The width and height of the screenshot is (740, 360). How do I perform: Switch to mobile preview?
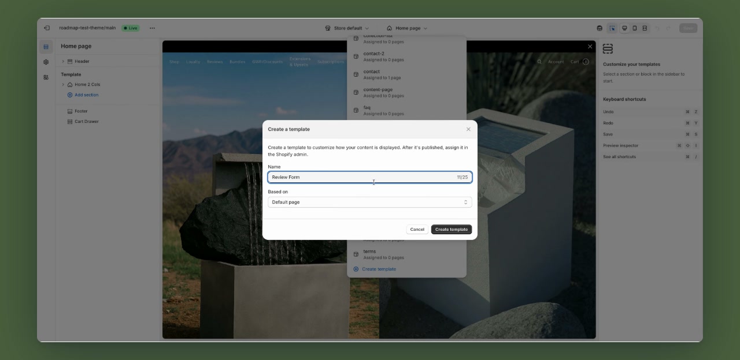635,28
